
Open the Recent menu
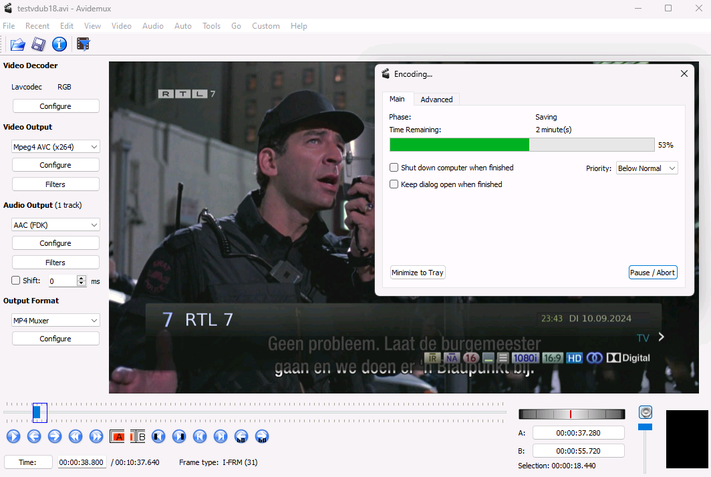click(37, 26)
